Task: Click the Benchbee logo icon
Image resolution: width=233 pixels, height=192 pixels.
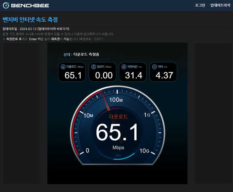Action: (x=6, y=5)
